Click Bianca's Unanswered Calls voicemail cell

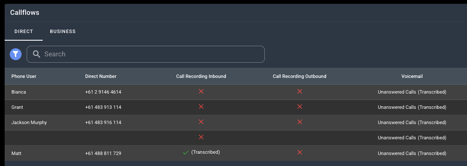click(x=412, y=92)
